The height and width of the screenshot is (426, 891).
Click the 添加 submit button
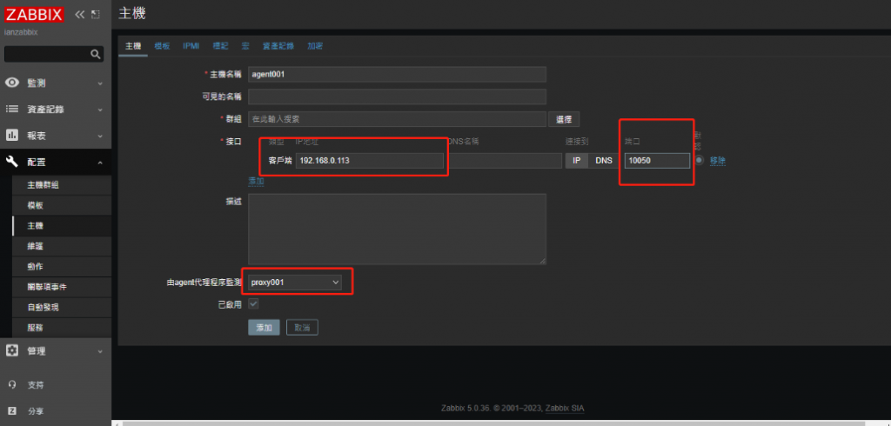point(265,328)
